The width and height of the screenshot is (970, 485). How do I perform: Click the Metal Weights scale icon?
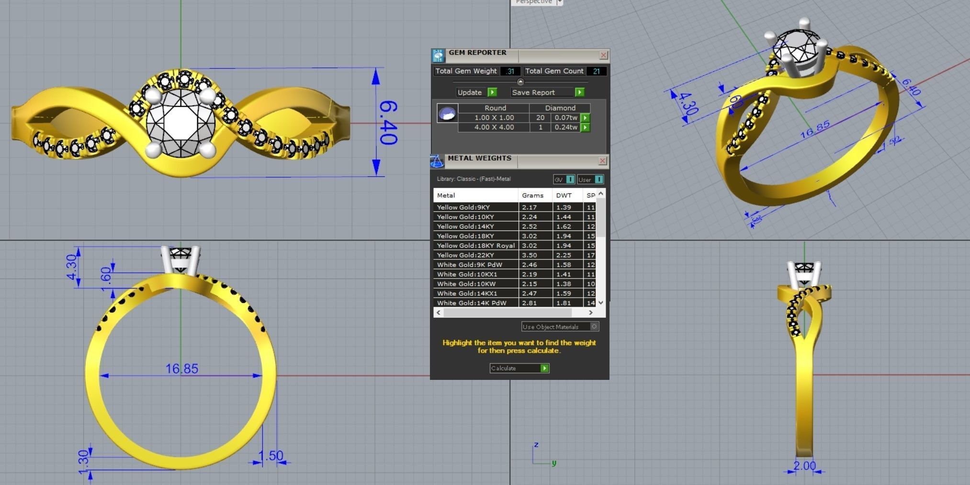tap(437, 162)
